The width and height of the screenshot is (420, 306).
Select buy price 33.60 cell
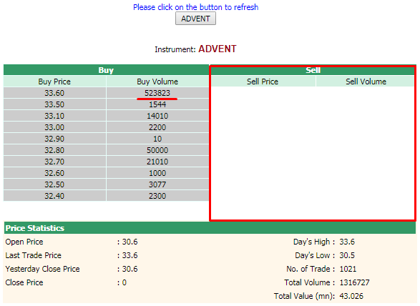click(54, 93)
